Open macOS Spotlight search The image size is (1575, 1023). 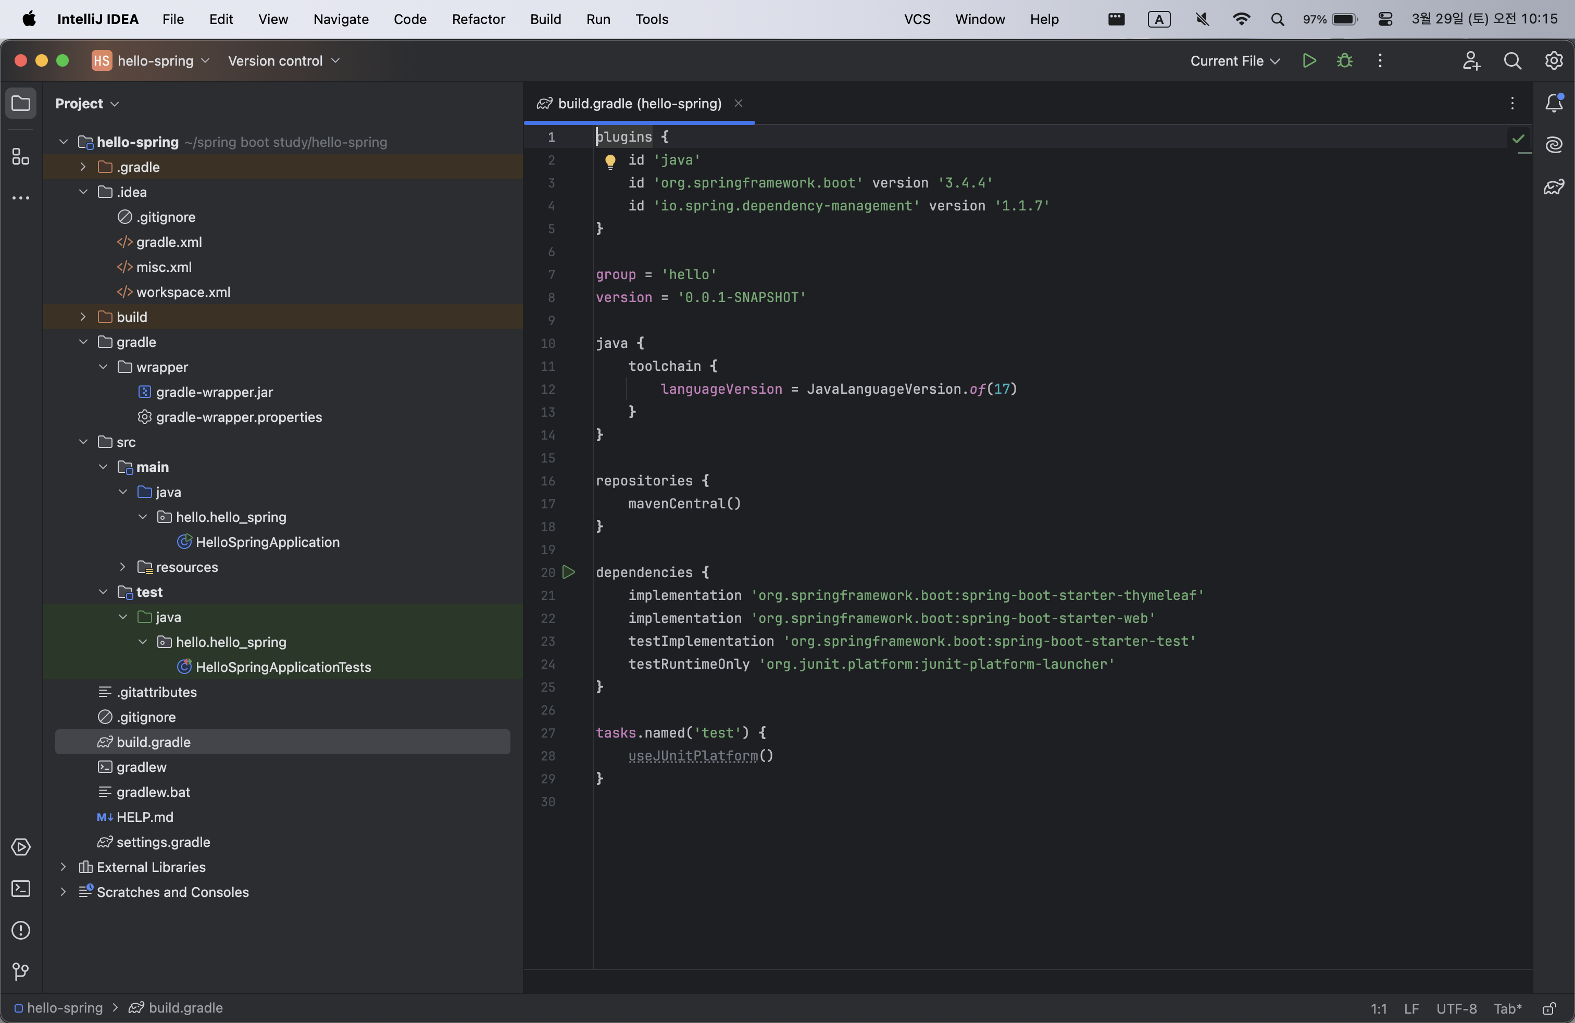point(1277,19)
